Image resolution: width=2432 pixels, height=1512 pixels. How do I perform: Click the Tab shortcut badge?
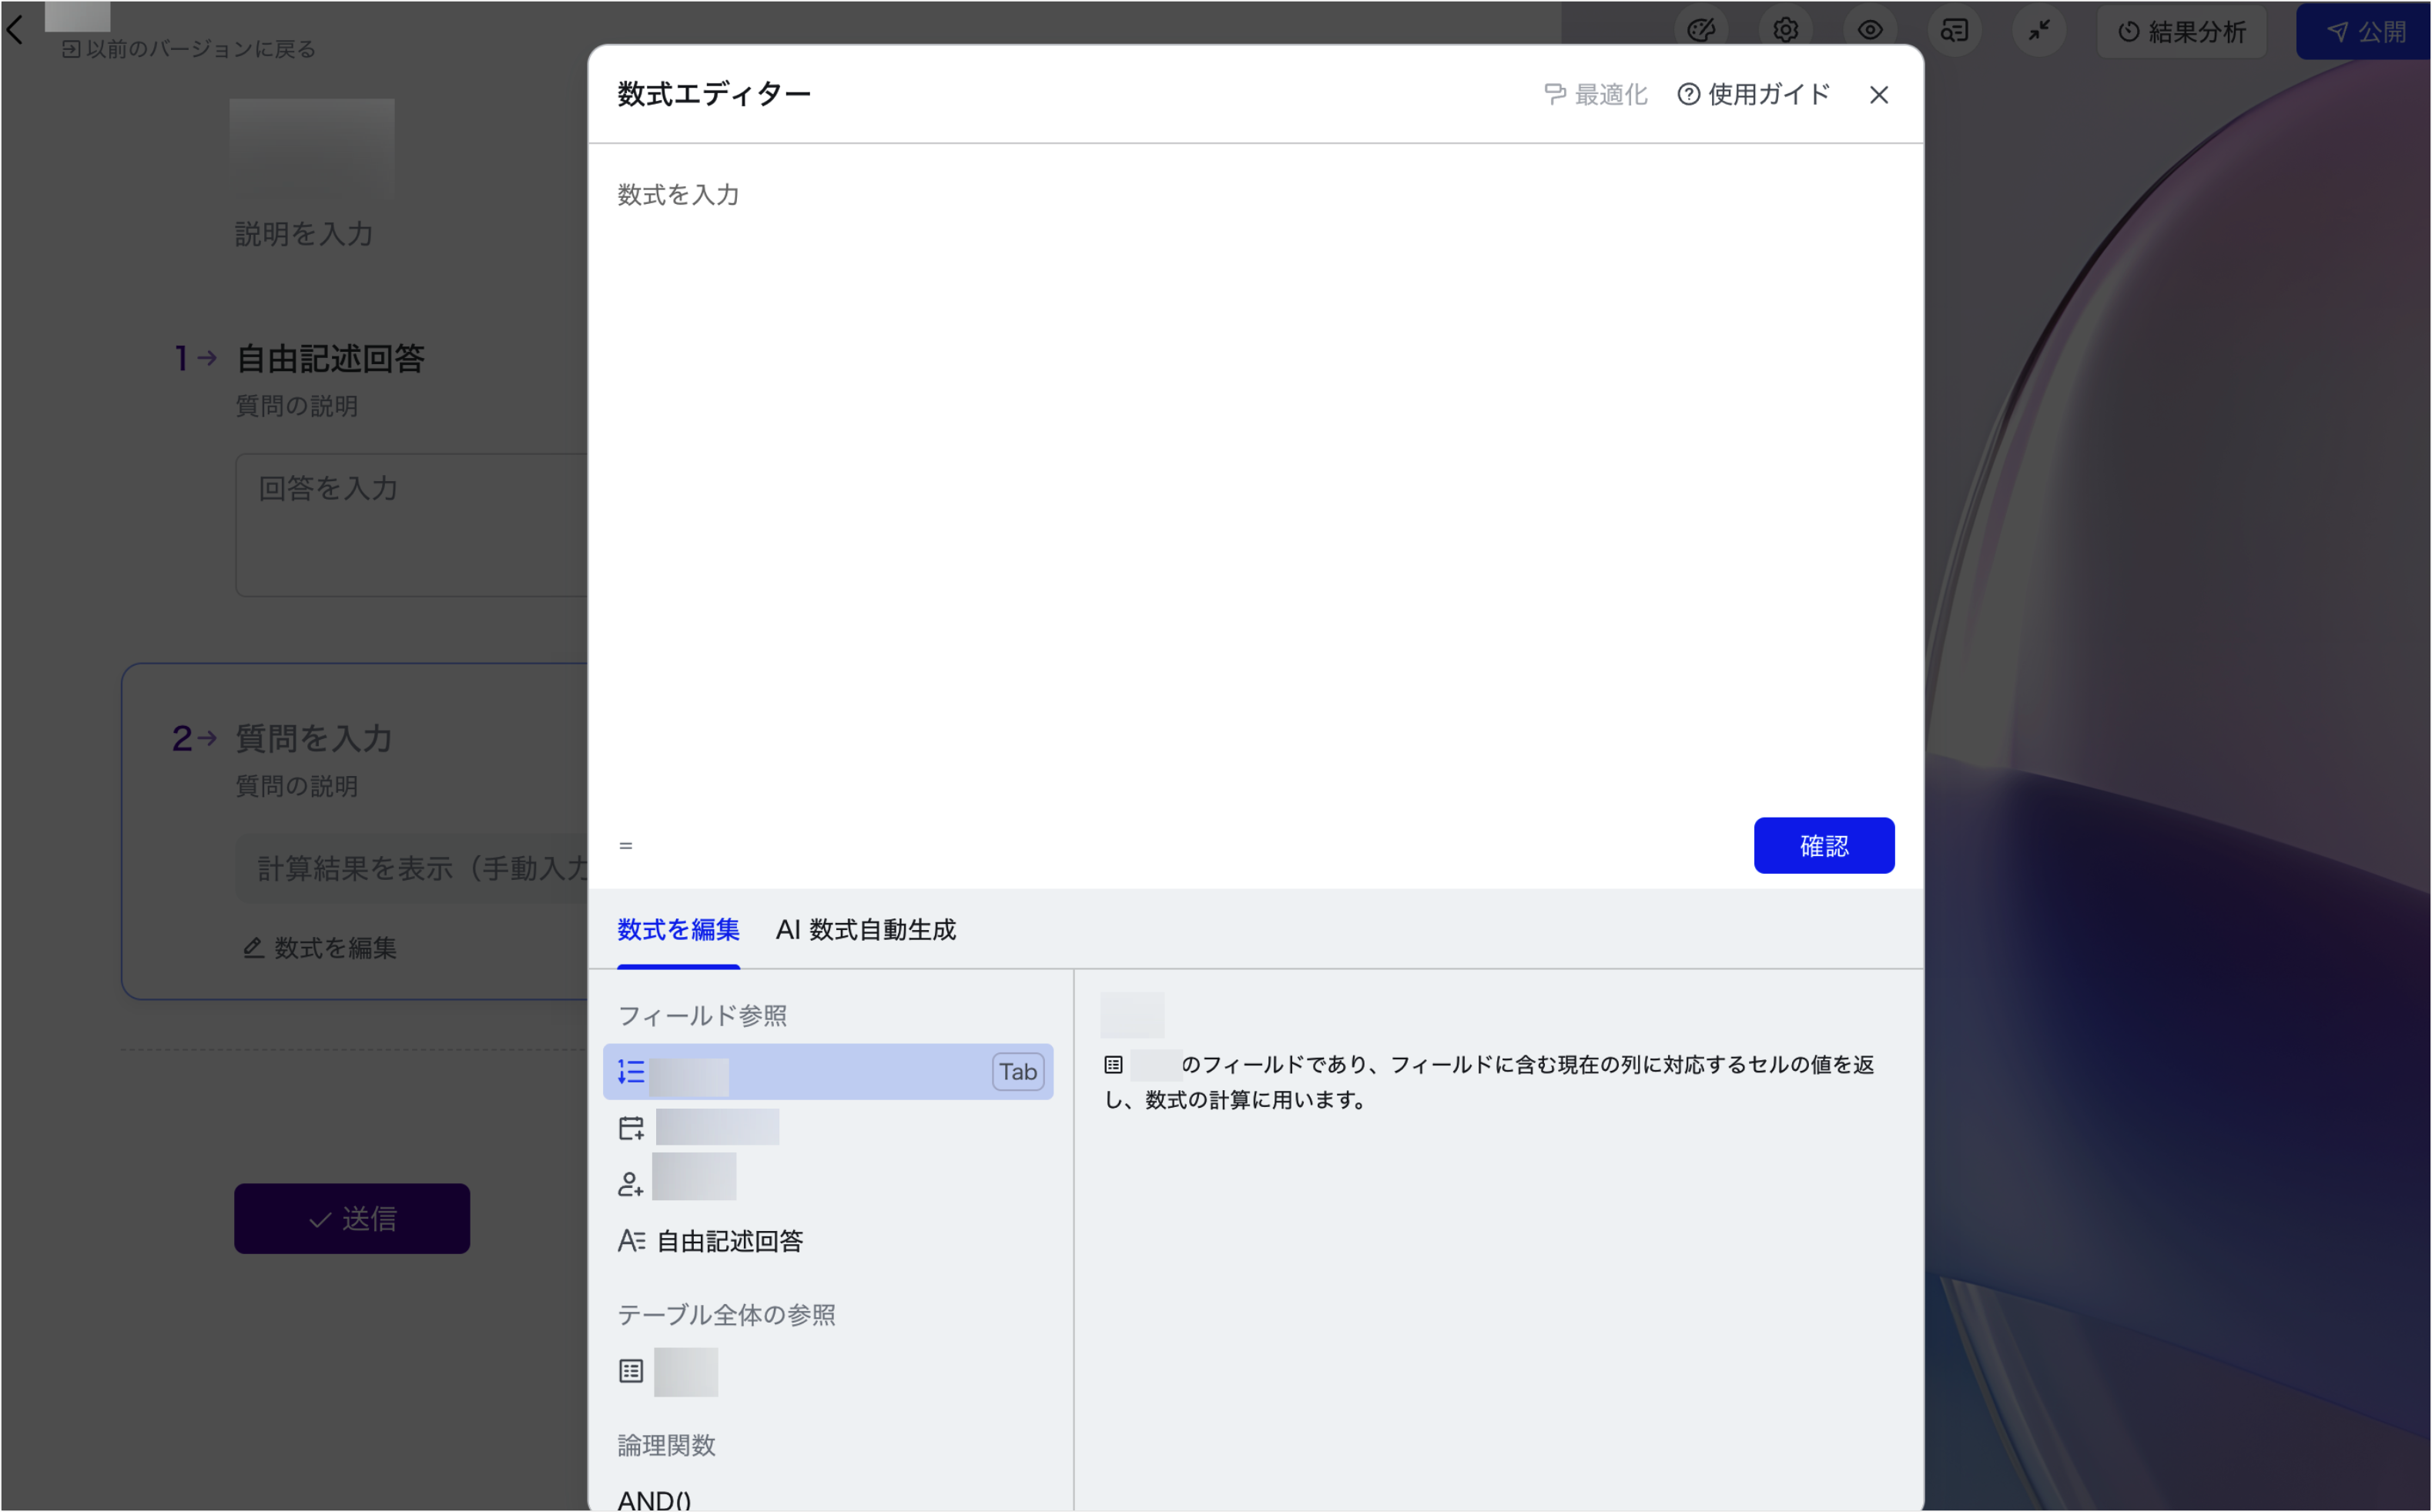[1018, 1071]
